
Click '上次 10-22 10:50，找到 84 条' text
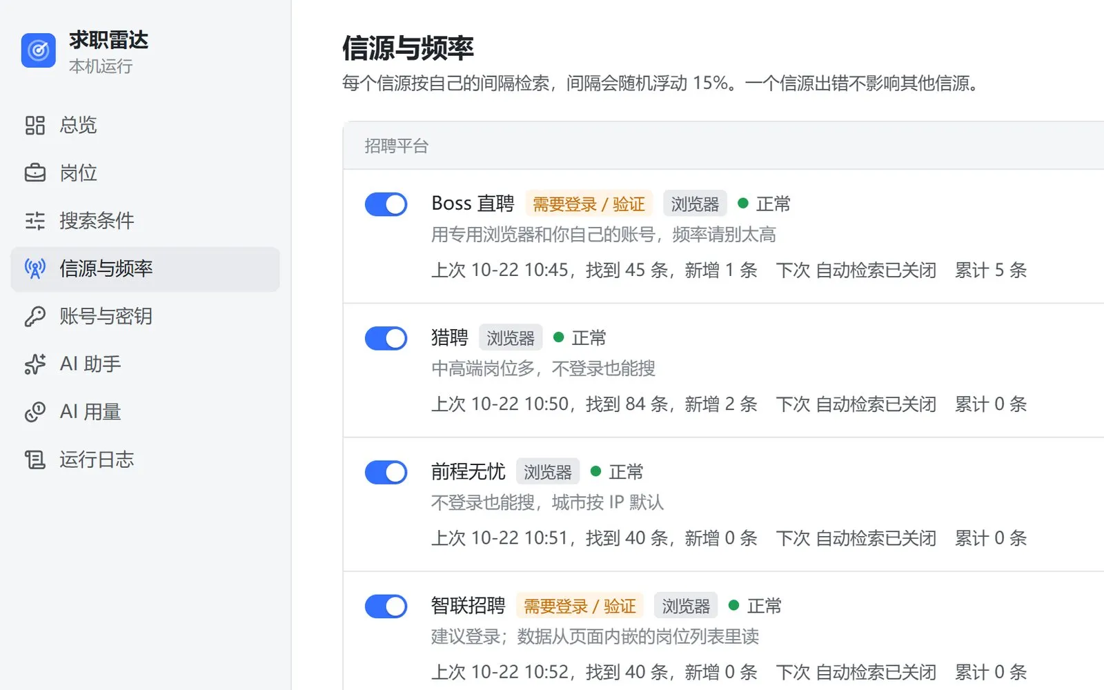click(x=550, y=404)
